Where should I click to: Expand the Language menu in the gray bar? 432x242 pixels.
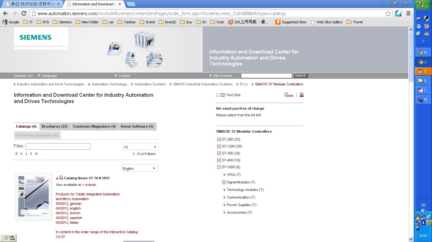[48, 76]
